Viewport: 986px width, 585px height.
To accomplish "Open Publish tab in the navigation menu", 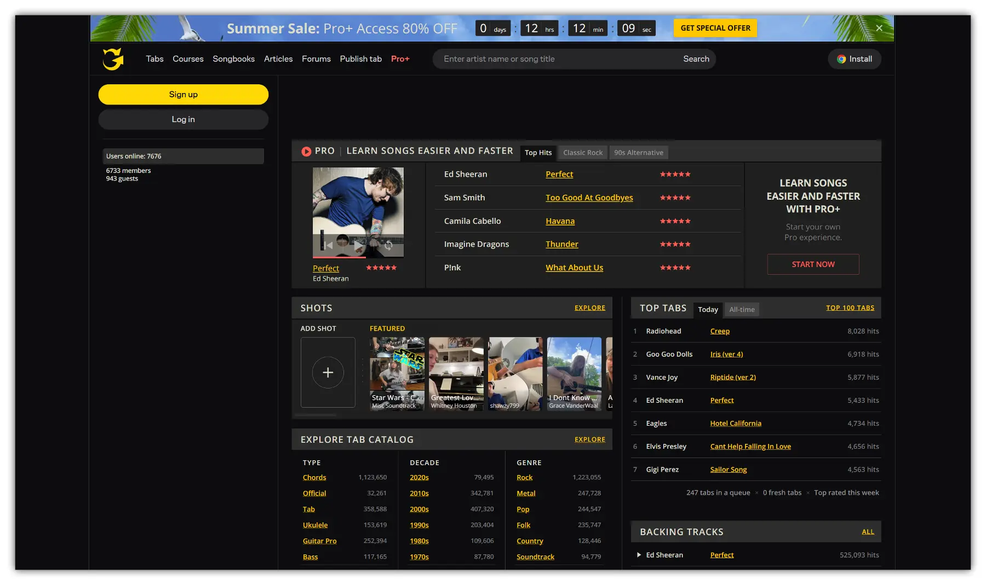I will [x=360, y=59].
